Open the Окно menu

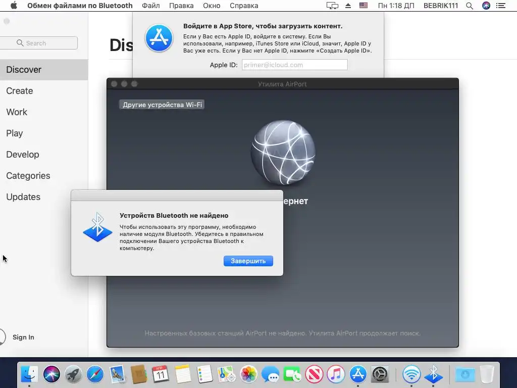212,6
